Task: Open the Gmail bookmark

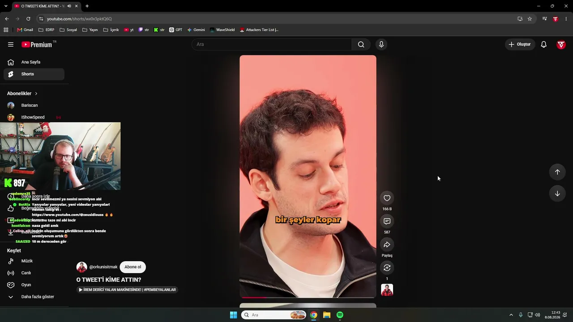Action: coord(25,30)
